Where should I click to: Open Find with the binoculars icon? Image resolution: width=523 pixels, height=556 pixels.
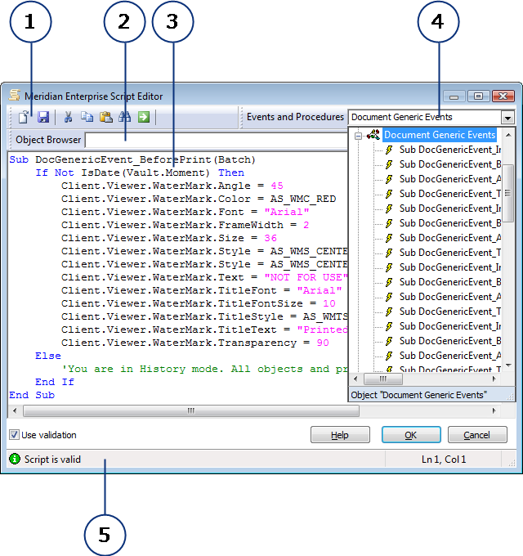[125, 117]
